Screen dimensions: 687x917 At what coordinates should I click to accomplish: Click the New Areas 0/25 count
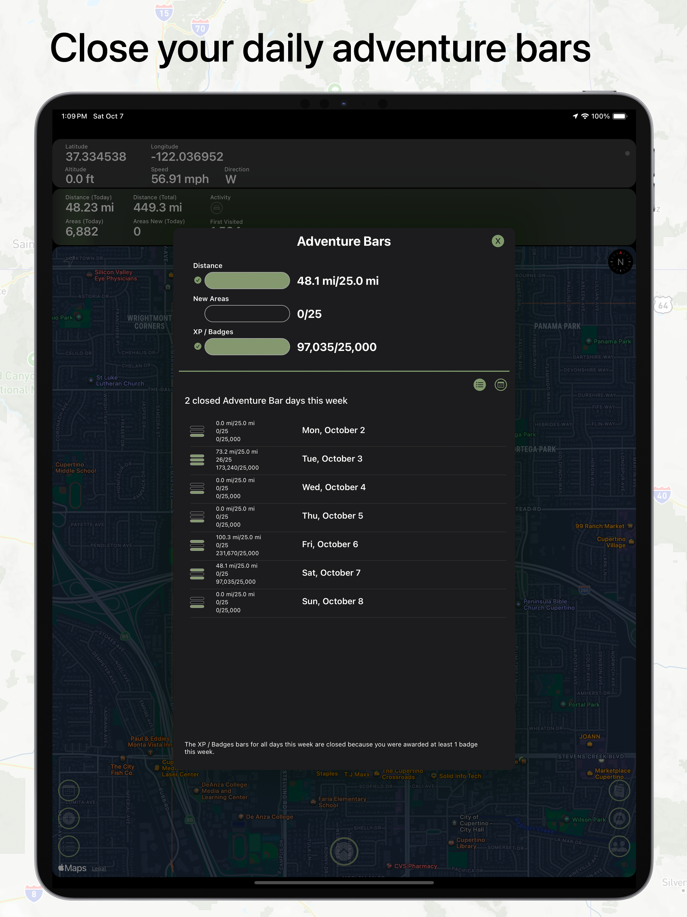click(x=309, y=314)
